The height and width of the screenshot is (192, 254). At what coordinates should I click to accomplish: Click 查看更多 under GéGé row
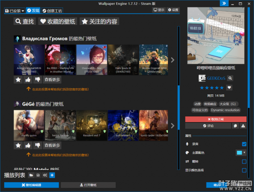52,146
